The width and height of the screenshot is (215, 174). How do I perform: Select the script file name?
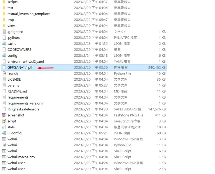coord(12,121)
